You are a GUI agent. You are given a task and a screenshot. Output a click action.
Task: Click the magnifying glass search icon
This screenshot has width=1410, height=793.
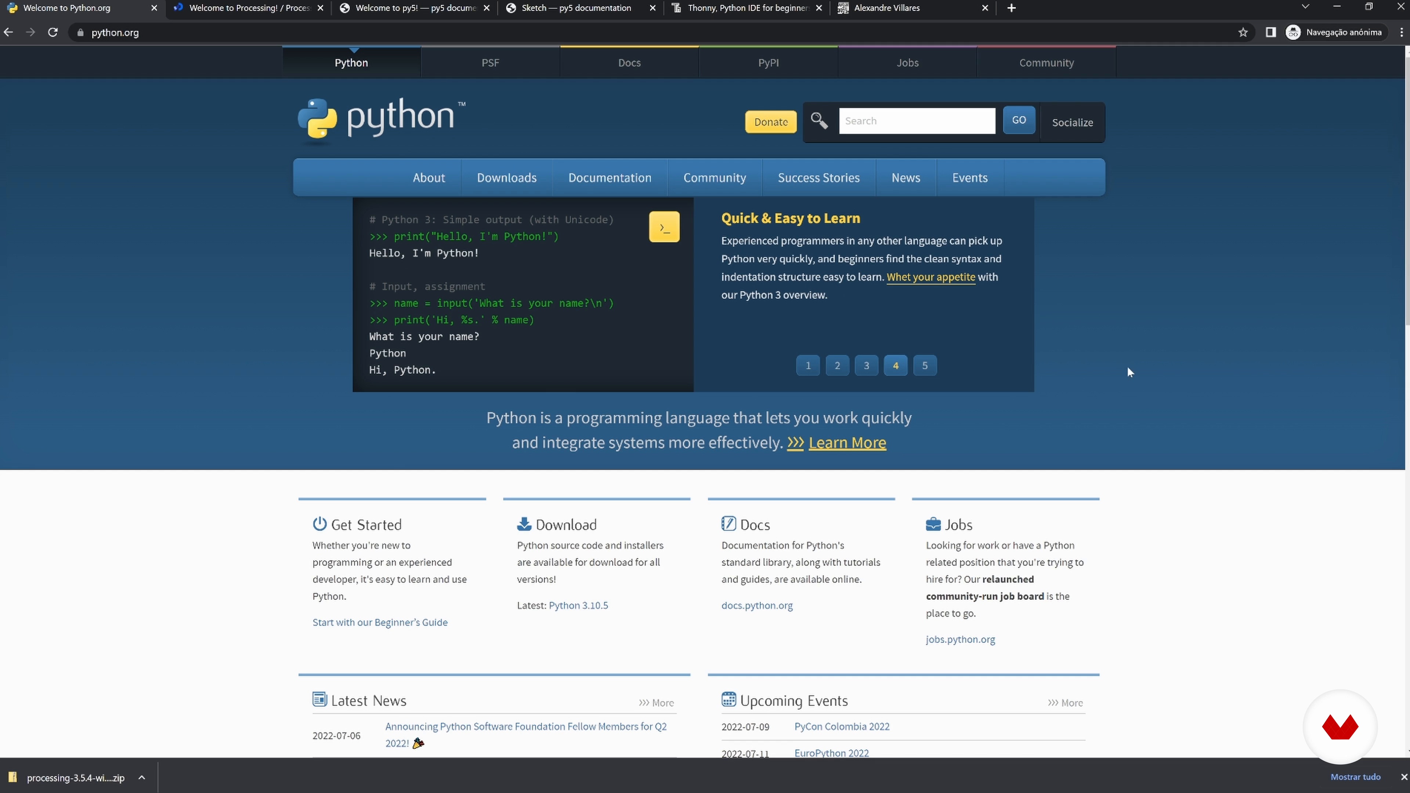pos(819,120)
